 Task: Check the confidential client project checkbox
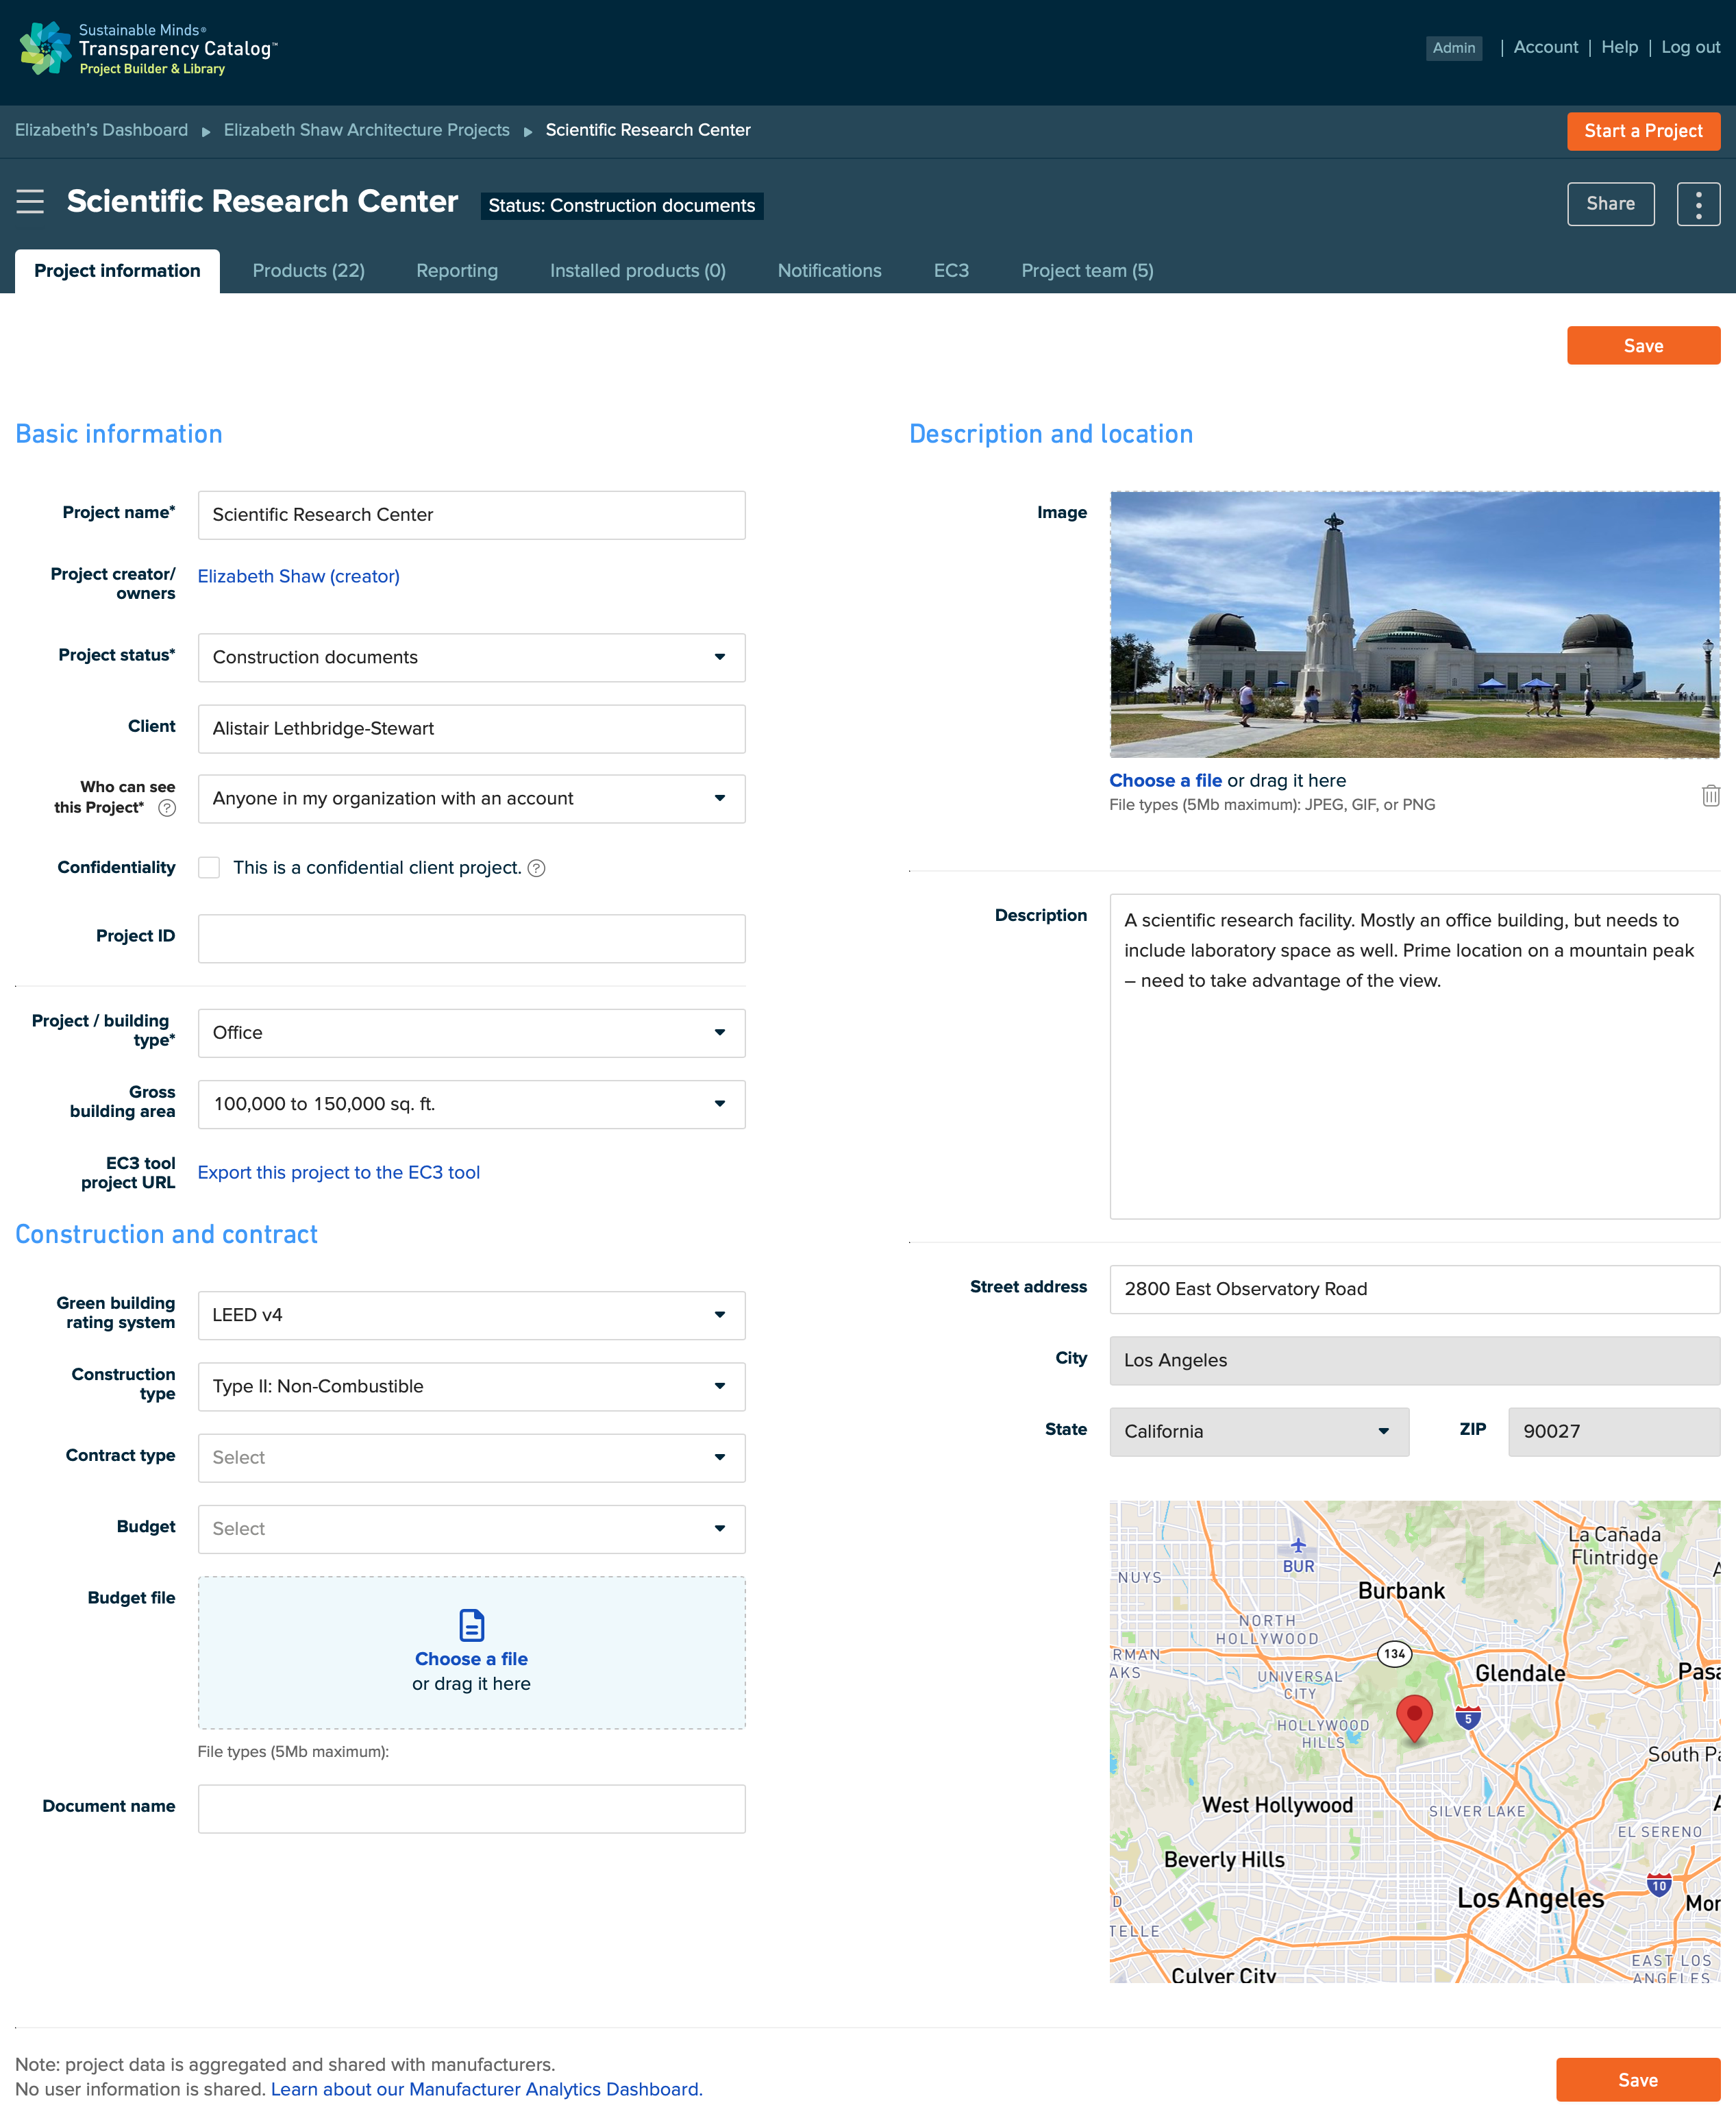click(209, 868)
